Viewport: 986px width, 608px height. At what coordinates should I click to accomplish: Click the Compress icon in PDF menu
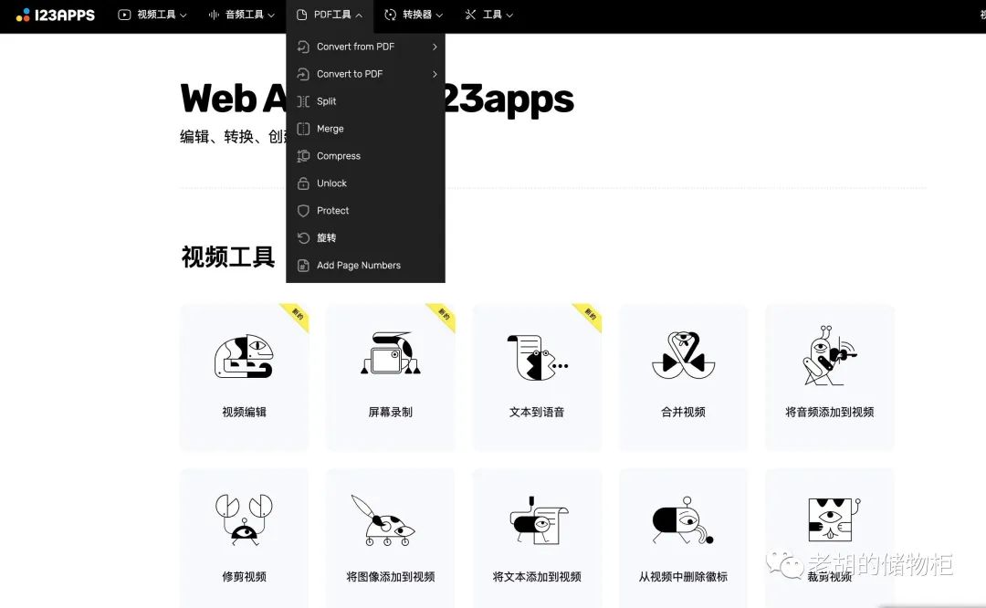(303, 156)
